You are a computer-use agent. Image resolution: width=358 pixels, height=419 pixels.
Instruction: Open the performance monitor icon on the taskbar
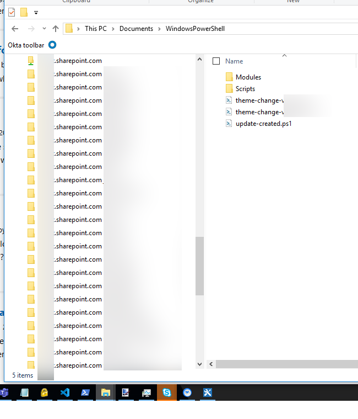(x=147, y=393)
